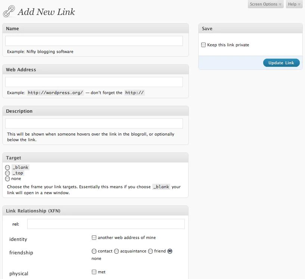Click the chain link icon beside the title

click(9, 12)
